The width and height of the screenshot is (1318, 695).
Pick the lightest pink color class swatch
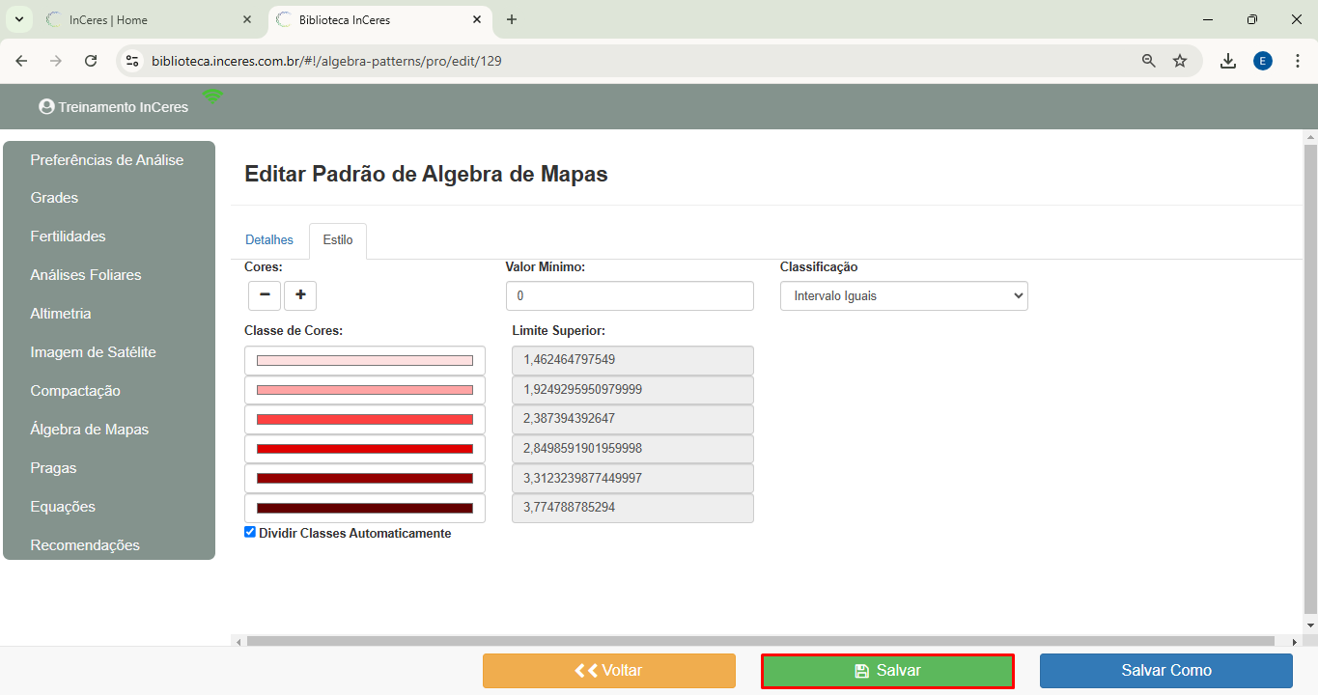[365, 360]
